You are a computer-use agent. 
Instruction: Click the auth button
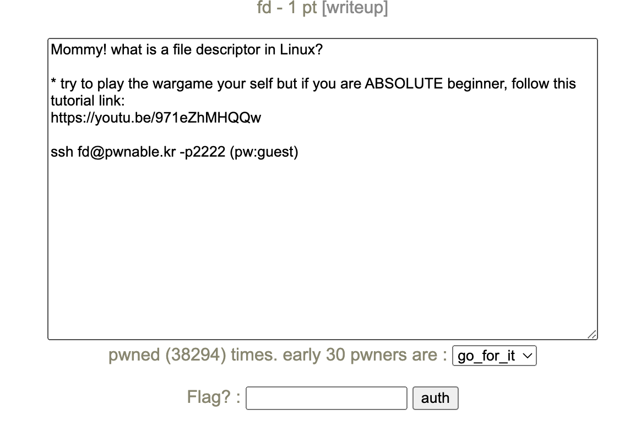435,398
